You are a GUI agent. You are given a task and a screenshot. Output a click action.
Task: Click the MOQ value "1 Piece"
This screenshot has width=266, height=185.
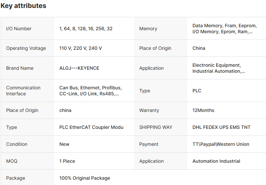coord(67,161)
